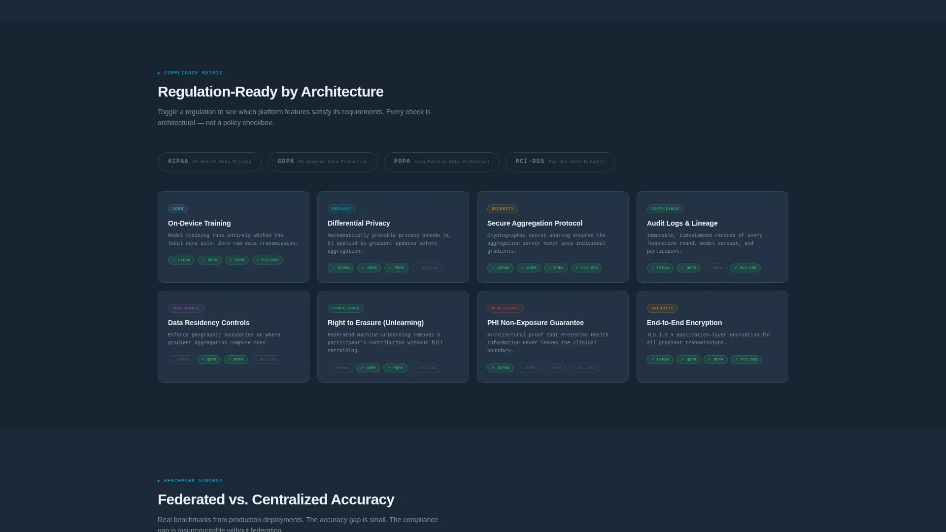Click the Federated vs. Centralized Accuracy heading
The image size is (946, 532).
coord(276,499)
